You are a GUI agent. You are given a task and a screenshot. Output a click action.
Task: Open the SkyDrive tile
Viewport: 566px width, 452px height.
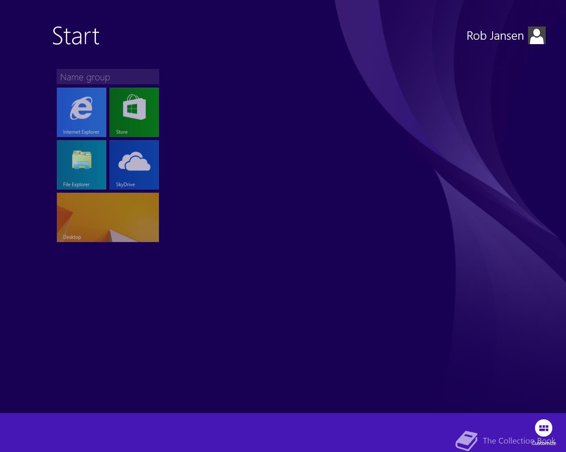(x=134, y=165)
